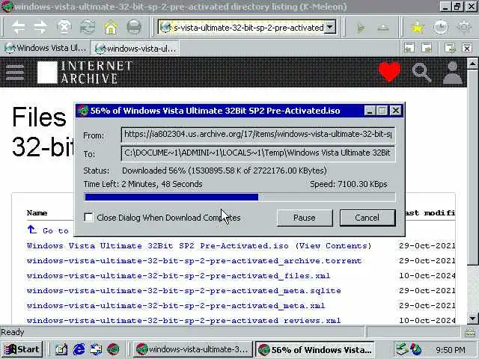Click in the From URL field

click(258, 135)
